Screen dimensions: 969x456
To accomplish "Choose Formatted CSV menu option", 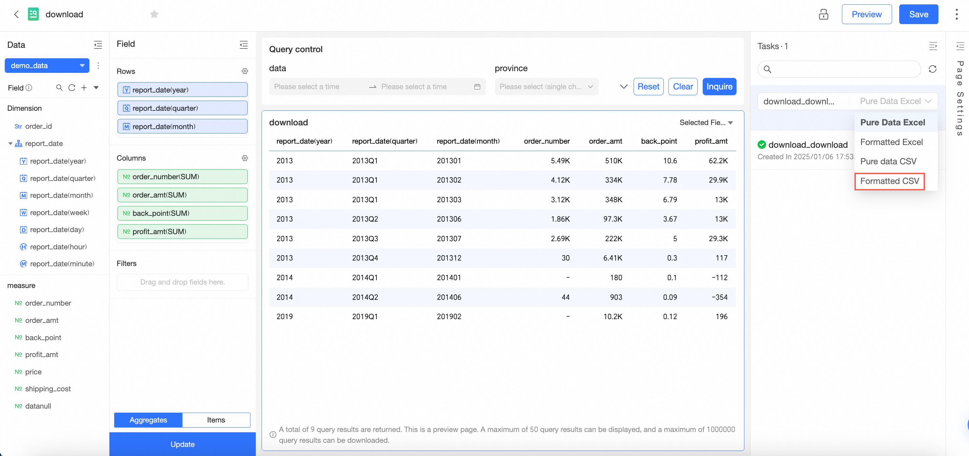I will point(889,181).
